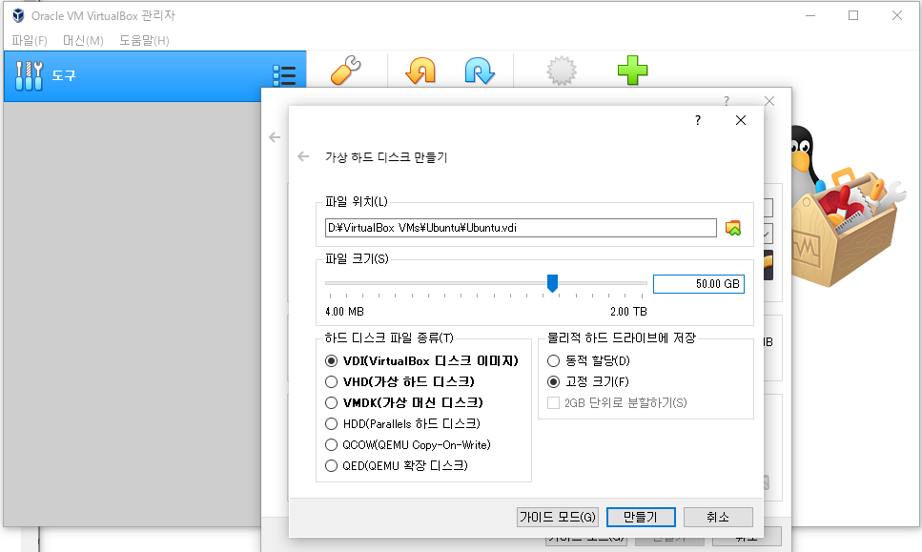Select VDI(VirtualBox 디스크 이미지) radio option
This screenshot has width=922, height=552.
(x=421, y=360)
